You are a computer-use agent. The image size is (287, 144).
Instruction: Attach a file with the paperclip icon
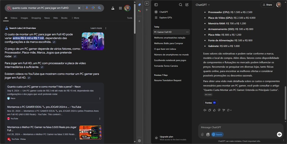202,134
